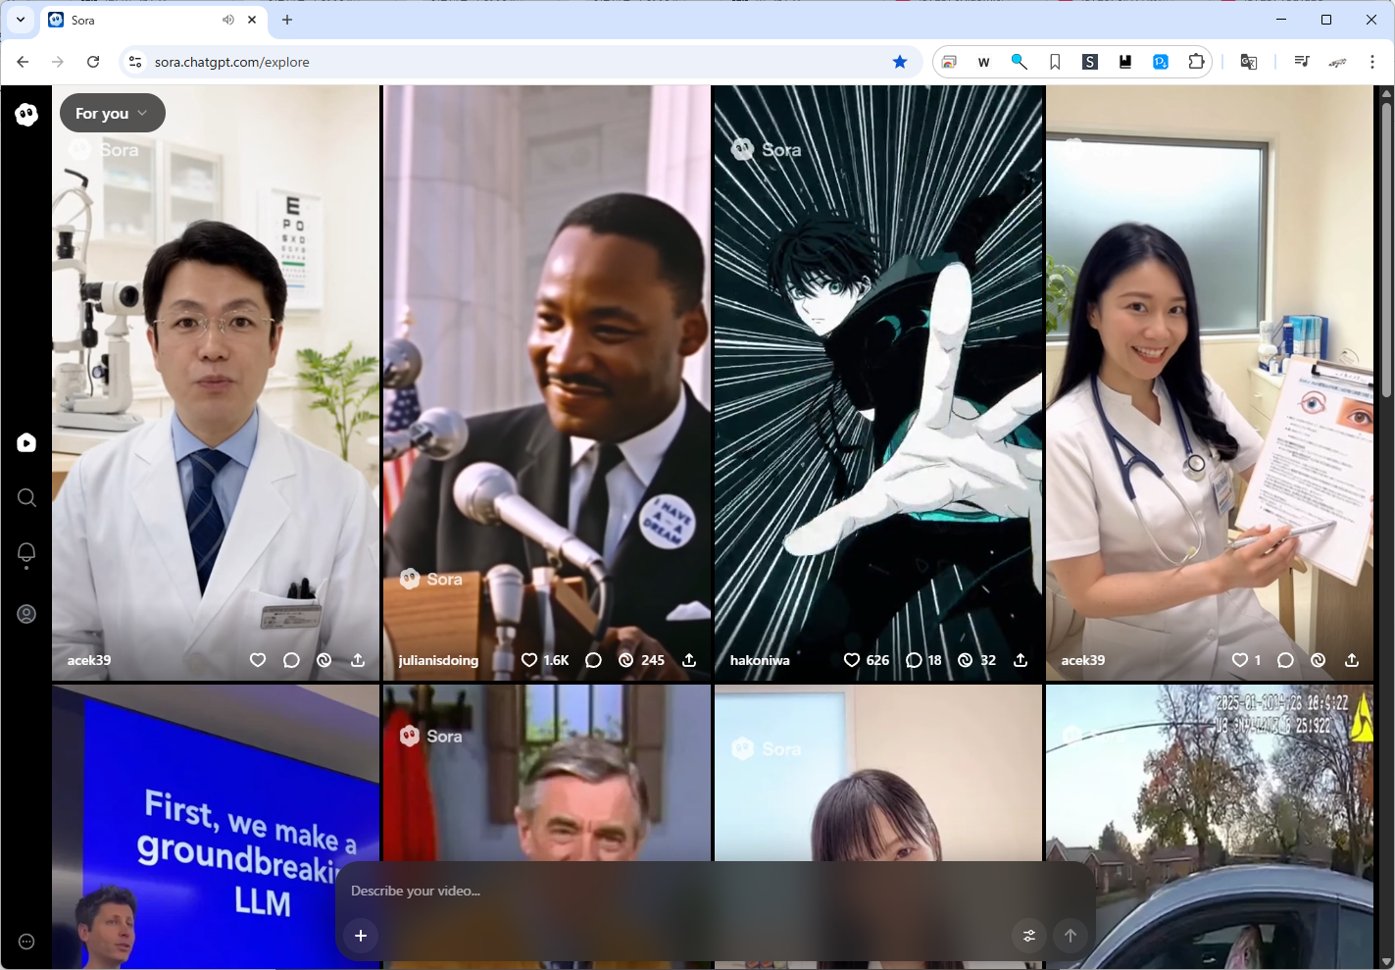Open the acek39 username on the doctor video

tap(89, 660)
